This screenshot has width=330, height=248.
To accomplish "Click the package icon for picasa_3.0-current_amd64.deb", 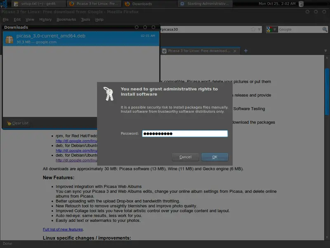I will [9, 39].
